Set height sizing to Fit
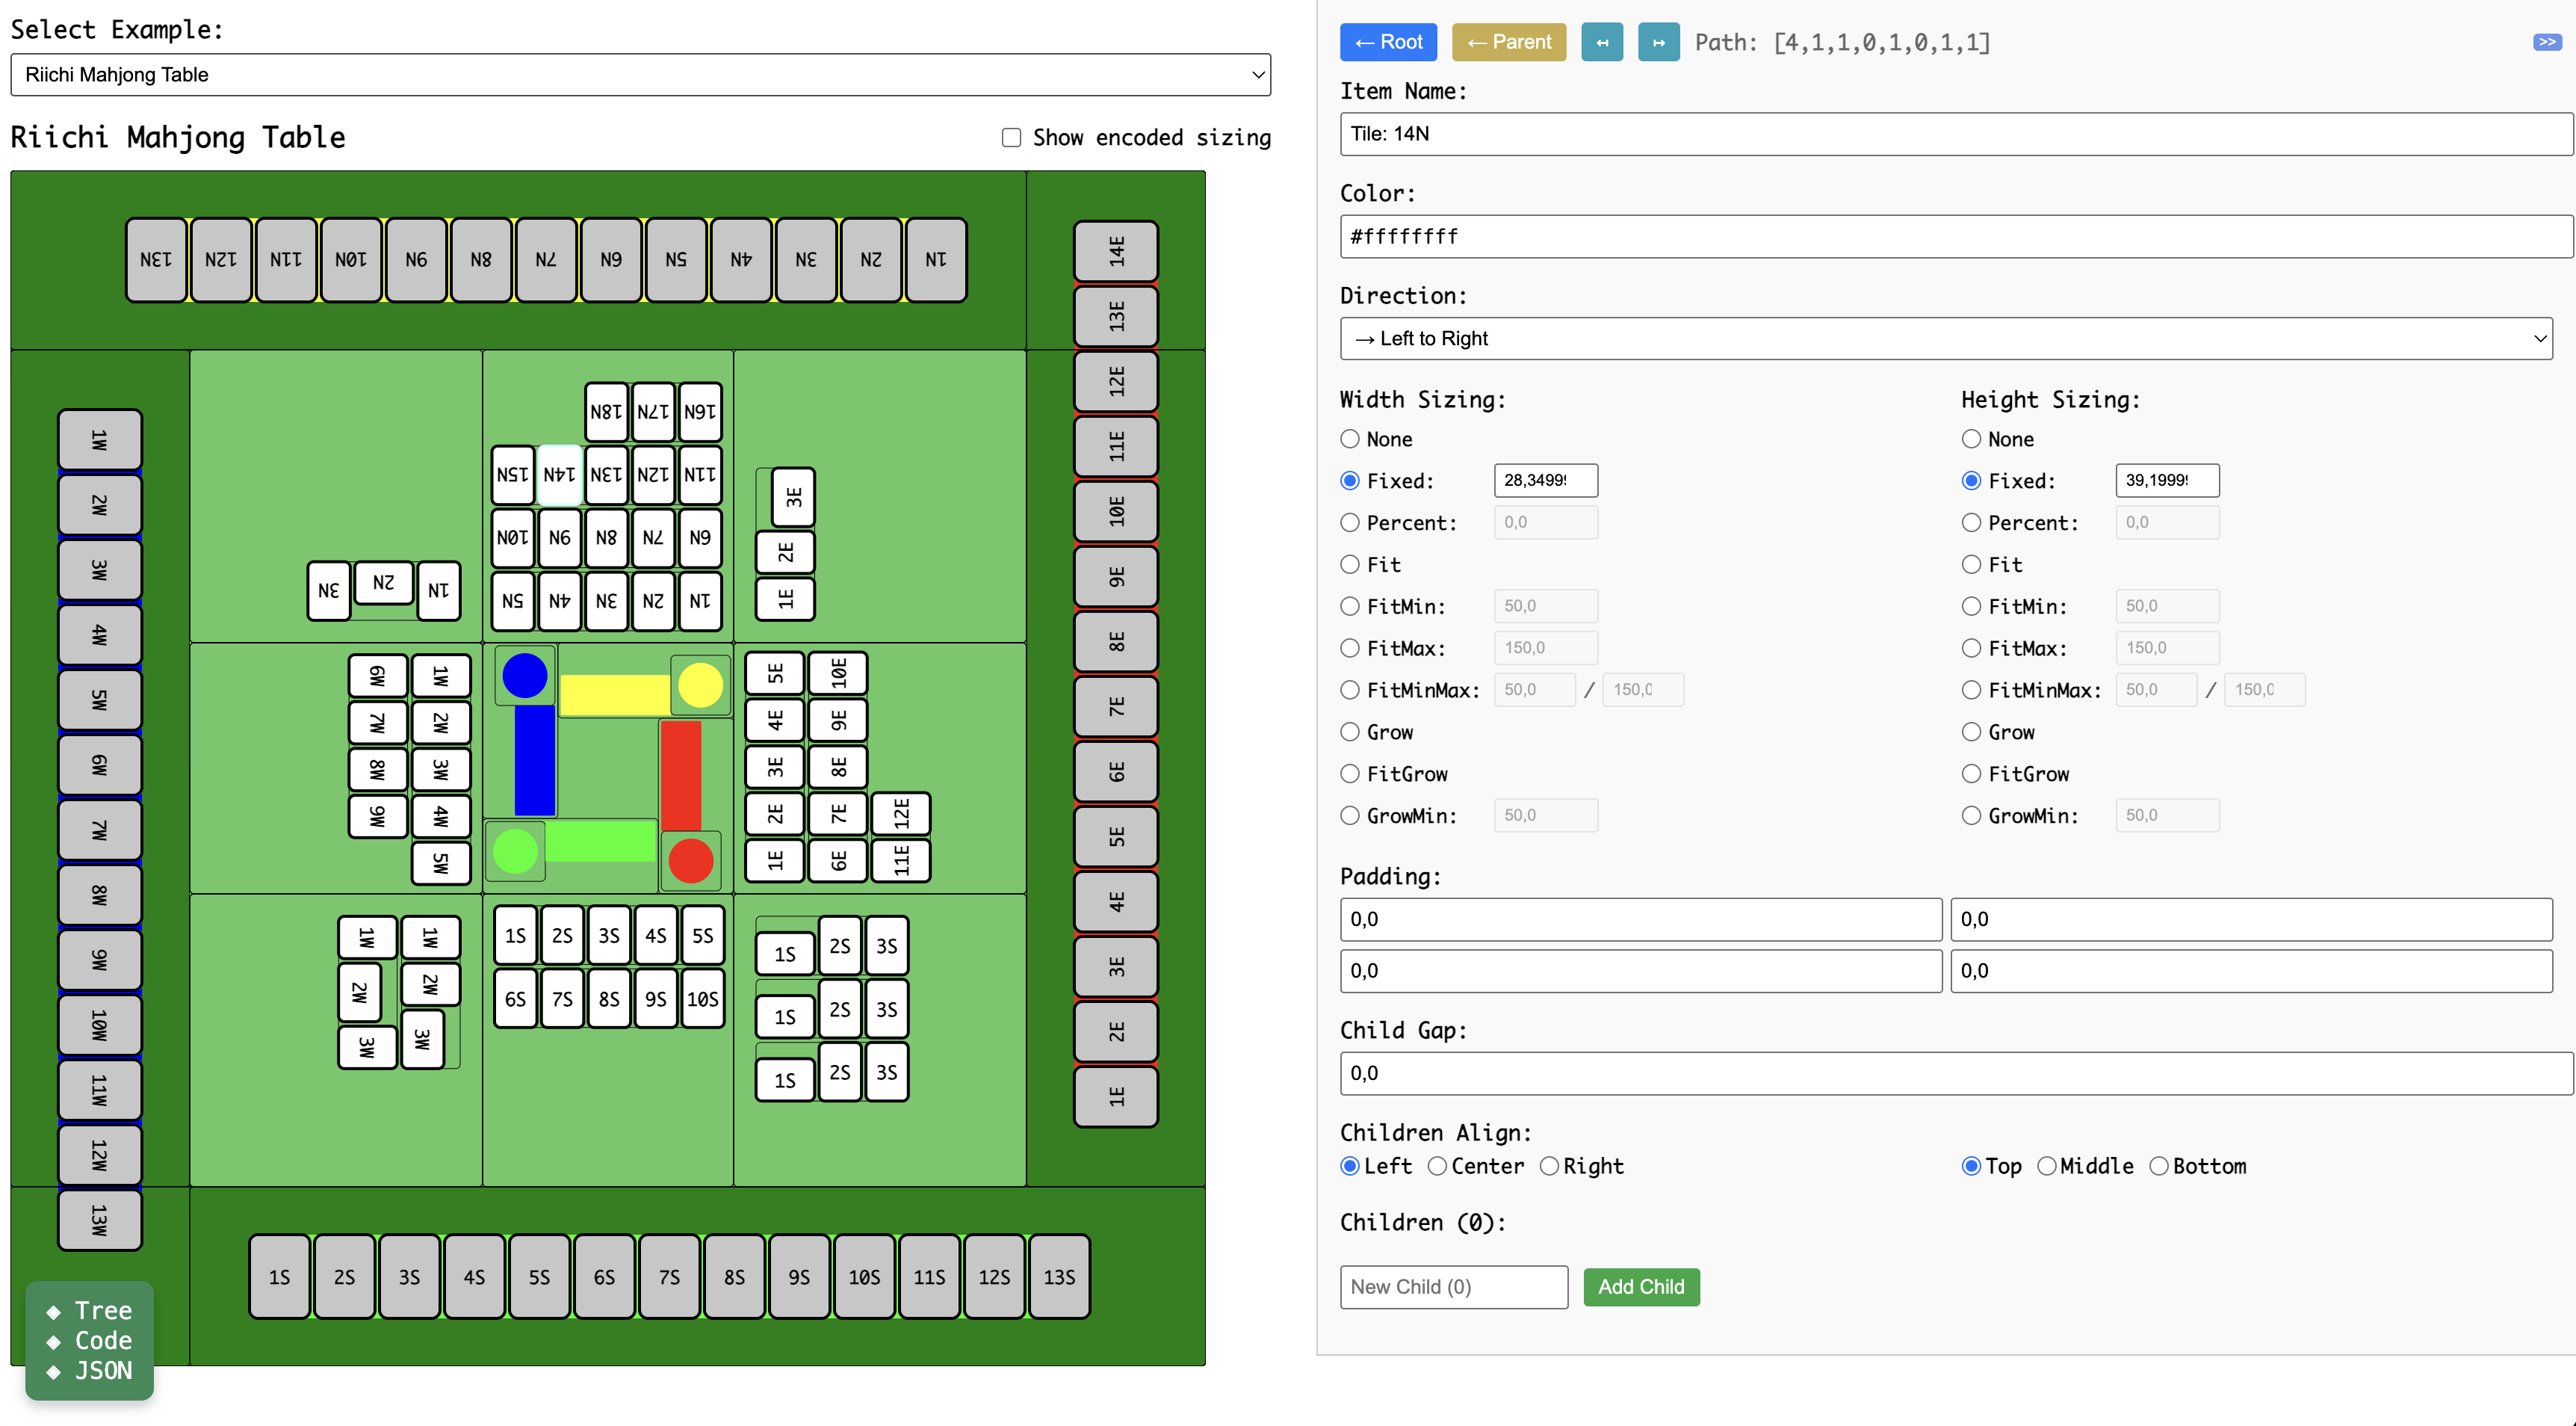Image resolution: width=2576 pixels, height=1426 pixels. [1971, 564]
